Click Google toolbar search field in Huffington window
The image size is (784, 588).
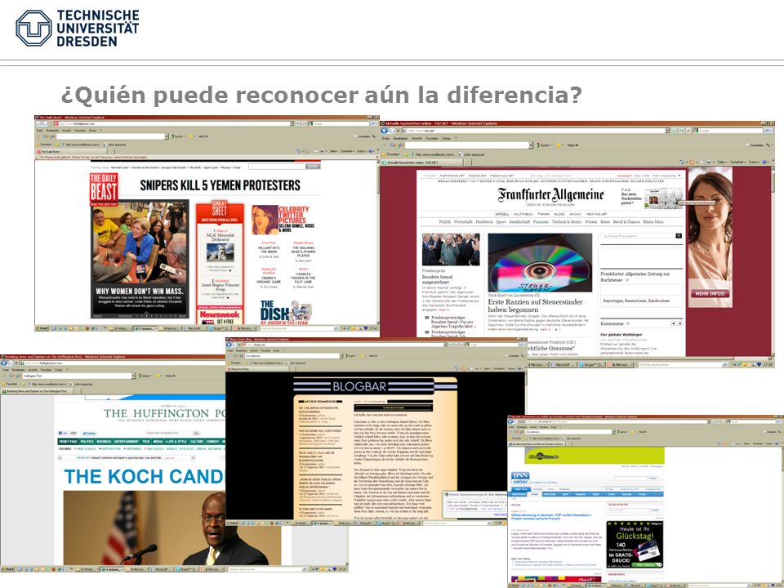pyautogui.click(x=77, y=376)
